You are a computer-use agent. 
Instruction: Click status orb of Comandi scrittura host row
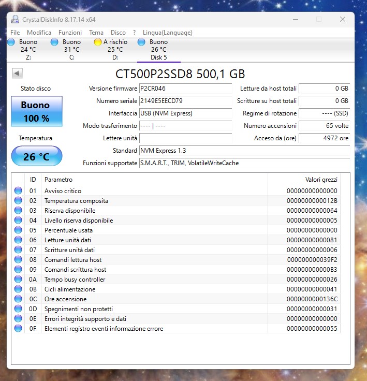18,269
